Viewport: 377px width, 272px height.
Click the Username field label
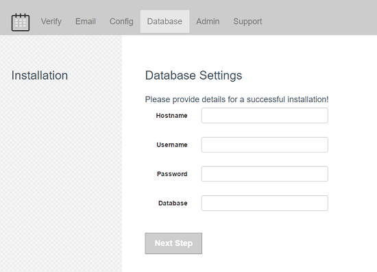click(172, 145)
